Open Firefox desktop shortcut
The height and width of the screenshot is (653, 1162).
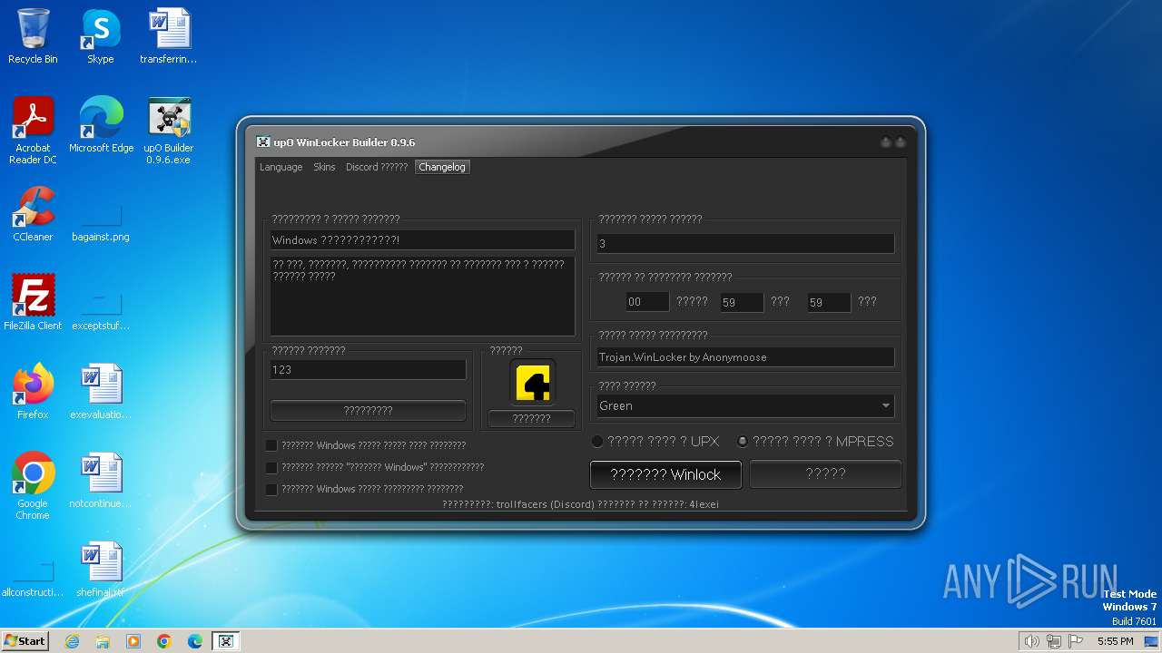(33, 392)
